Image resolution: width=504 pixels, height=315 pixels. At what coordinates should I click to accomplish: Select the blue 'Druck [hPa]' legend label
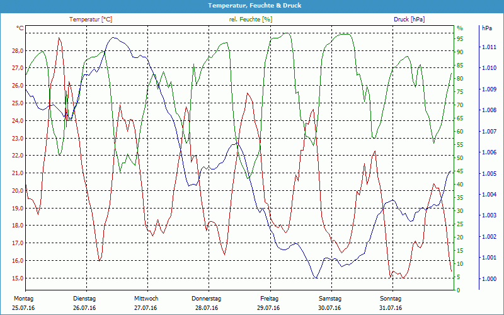tap(409, 20)
